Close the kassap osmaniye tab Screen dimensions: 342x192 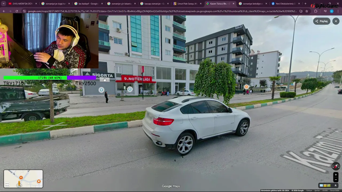[168, 4]
